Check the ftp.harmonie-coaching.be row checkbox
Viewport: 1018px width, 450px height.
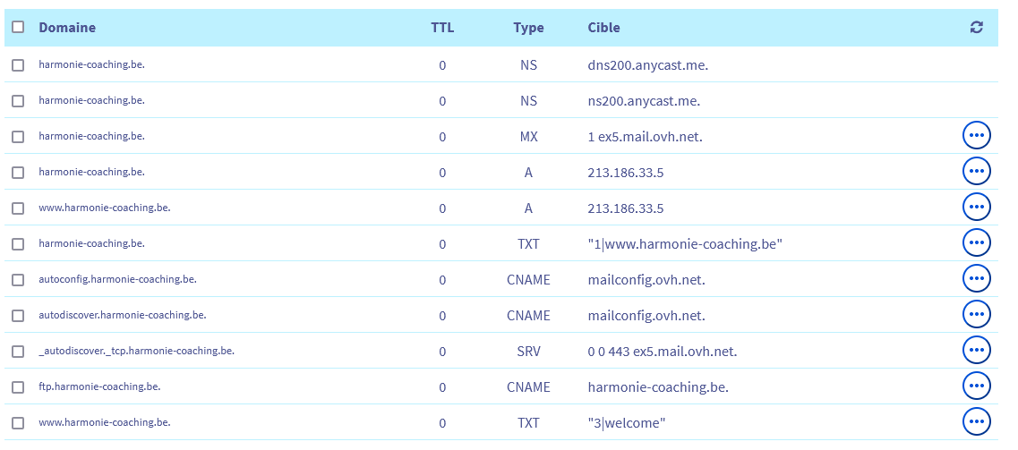18,387
